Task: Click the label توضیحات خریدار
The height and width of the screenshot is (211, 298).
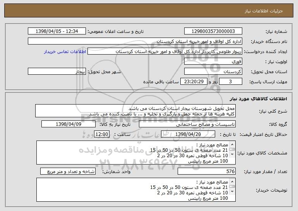Action: 271,190
